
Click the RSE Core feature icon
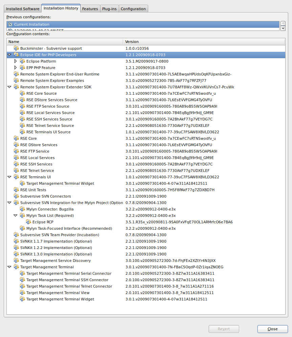coord(16,138)
